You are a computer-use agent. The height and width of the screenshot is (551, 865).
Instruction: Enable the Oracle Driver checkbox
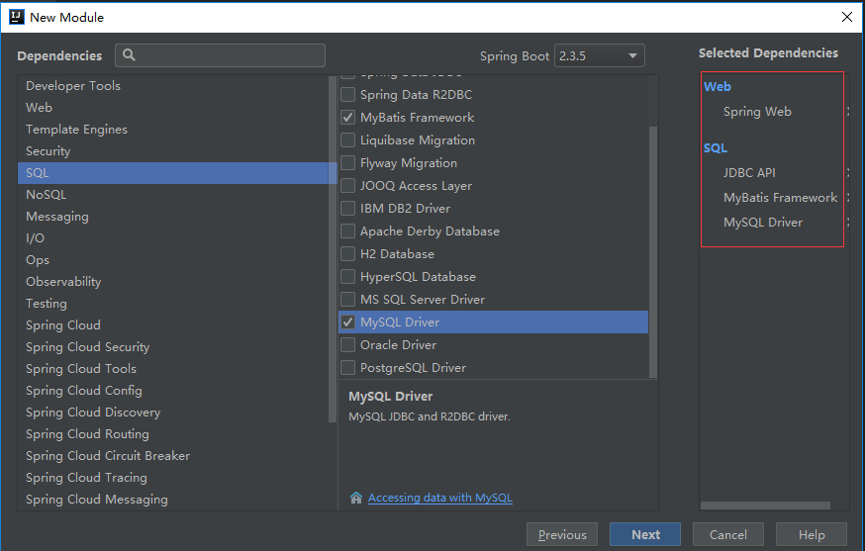[347, 344]
